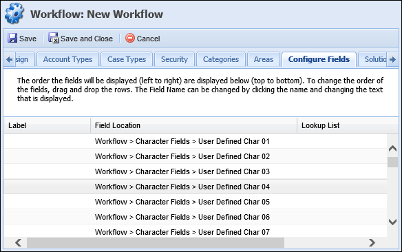Click the workflow gear icon
The width and height of the screenshot is (402, 252).
pyautogui.click(x=14, y=14)
